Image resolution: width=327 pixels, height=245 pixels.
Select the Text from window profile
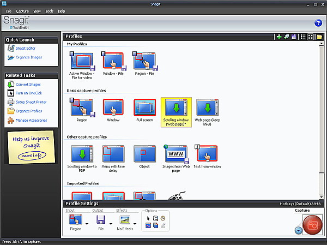[x=207, y=157]
